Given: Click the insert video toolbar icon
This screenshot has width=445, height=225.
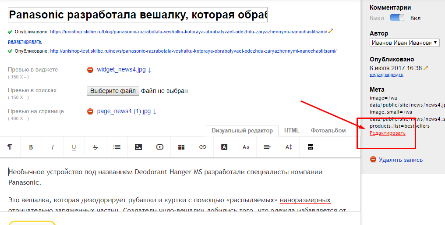Looking at the screenshot, I should click(160, 147).
